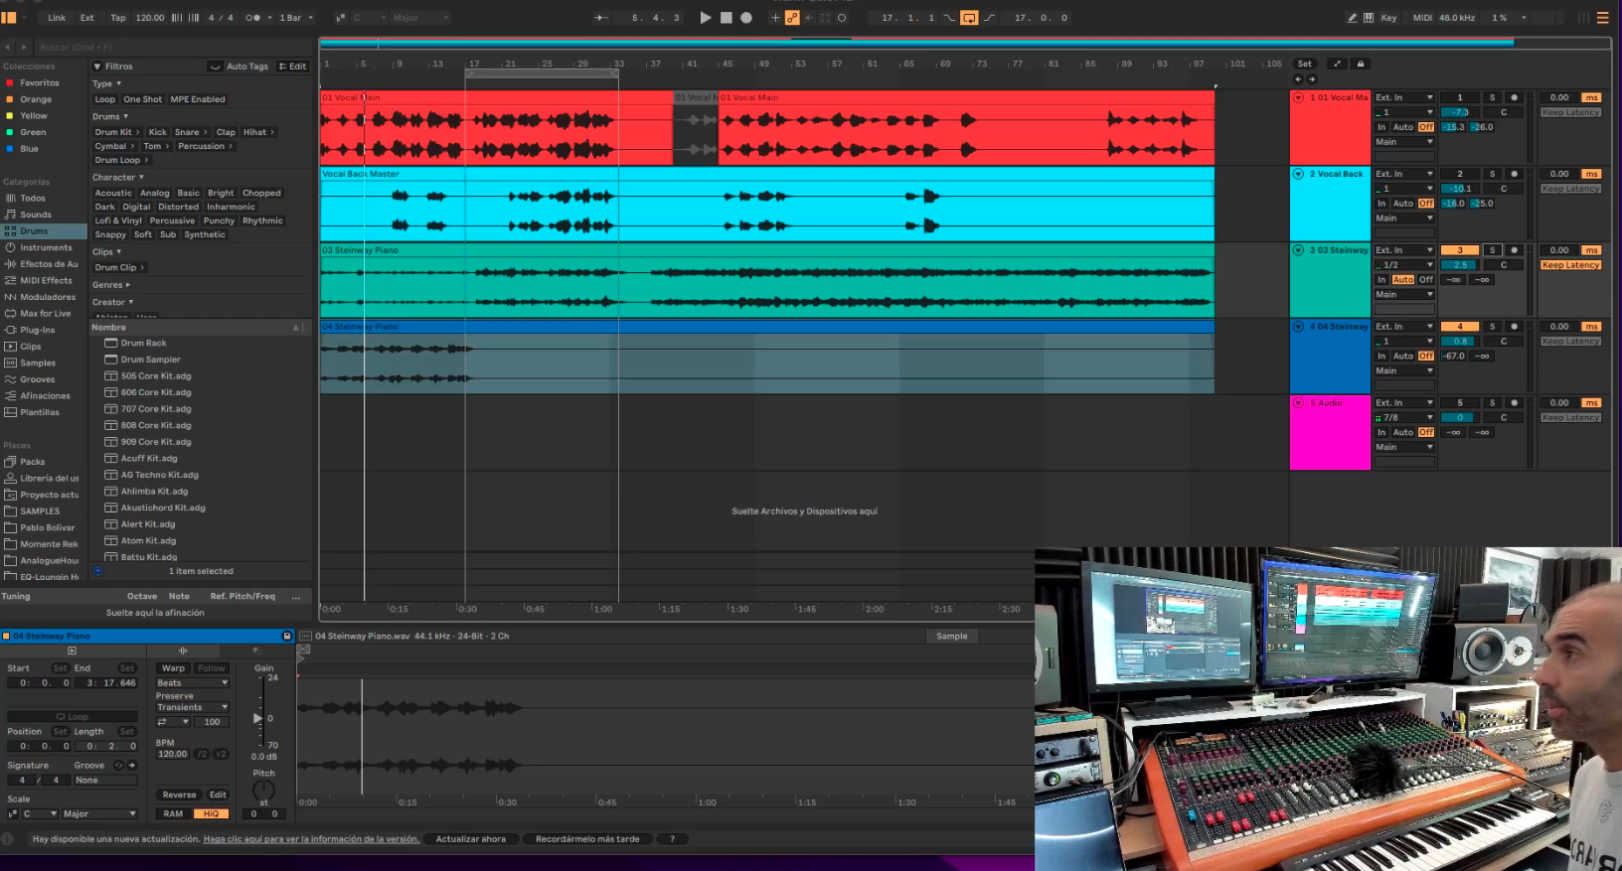Toggle the Warp switch for the clip
This screenshot has height=871, width=1622.
pyautogui.click(x=173, y=668)
